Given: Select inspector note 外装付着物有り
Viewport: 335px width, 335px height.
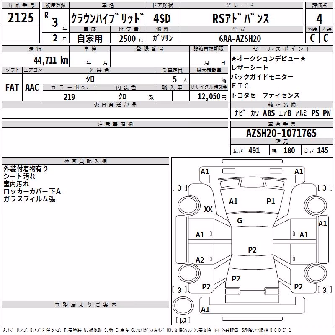Looking at the screenshot, I should pyautogui.click(x=26, y=169).
